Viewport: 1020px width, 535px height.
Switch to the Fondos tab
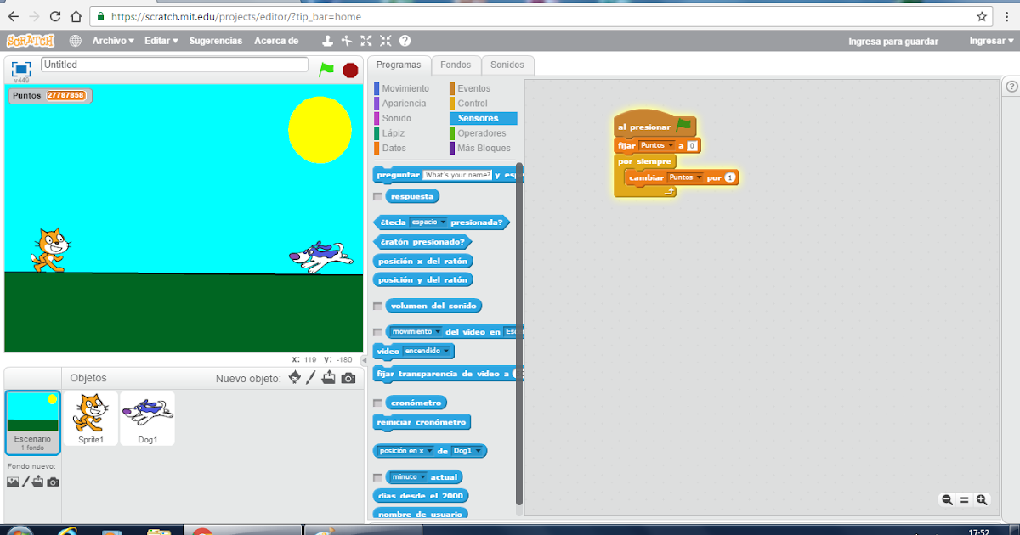(456, 64)
